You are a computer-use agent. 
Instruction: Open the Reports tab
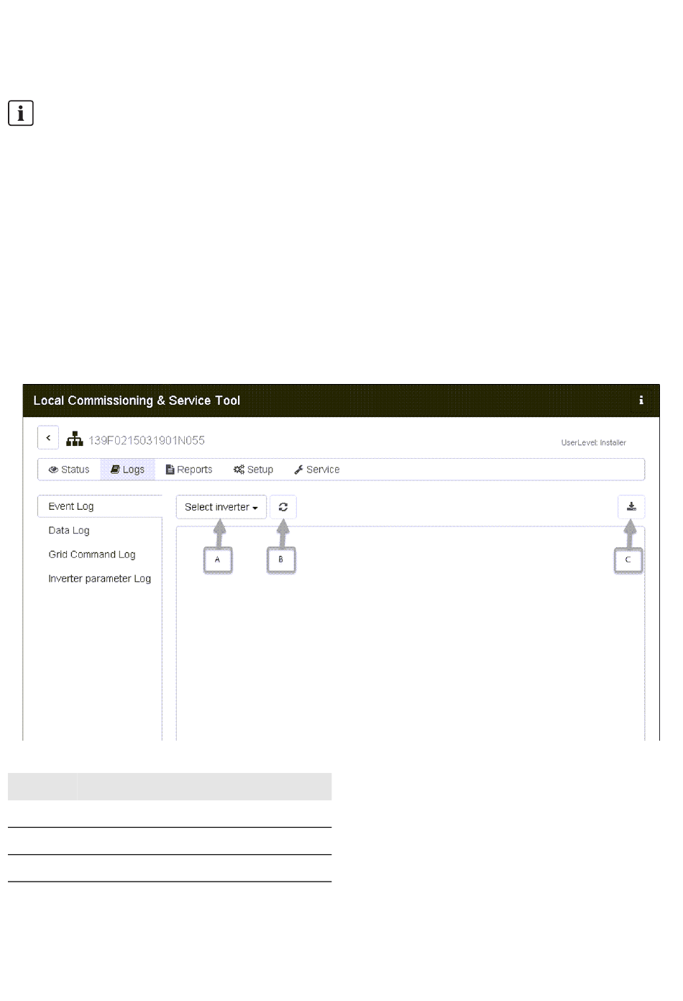[189, 470]
